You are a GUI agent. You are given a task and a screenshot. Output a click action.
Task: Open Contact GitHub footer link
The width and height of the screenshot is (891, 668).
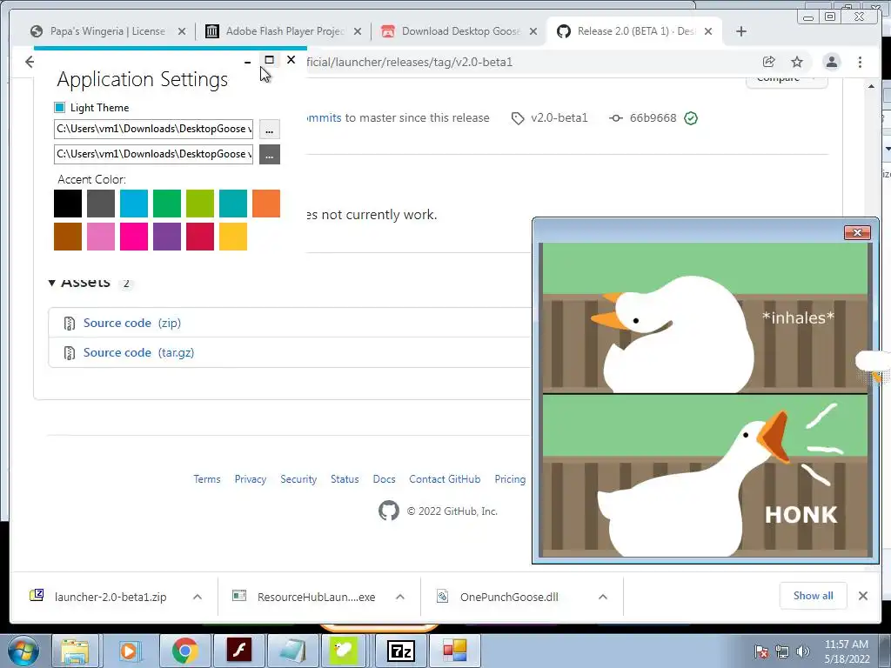click(445, 479)
